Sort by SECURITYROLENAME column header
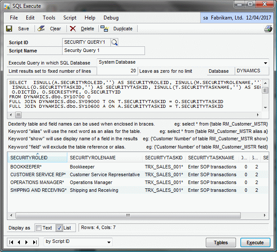This screenshot has height=252, width=277. pyautogui.click(x=105, y=158)
